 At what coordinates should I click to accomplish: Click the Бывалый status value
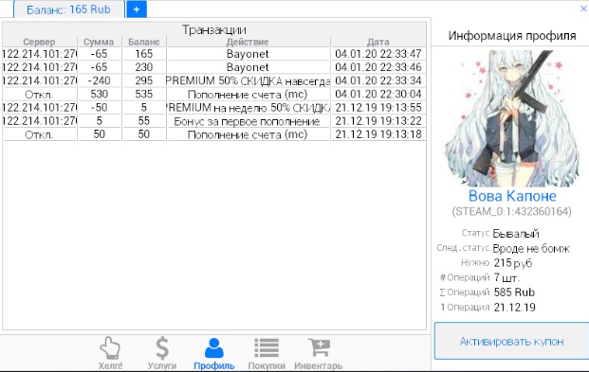click(516, 234)
